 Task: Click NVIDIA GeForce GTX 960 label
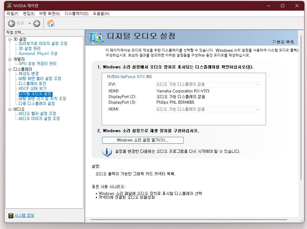(x=129, y=77)
